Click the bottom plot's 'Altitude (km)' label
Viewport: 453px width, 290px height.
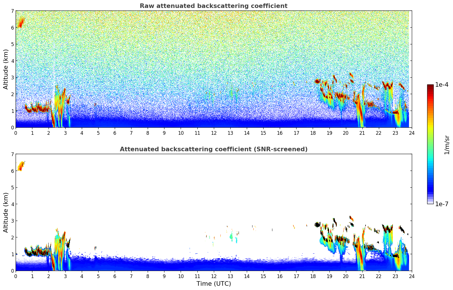(x=6, y=212)
